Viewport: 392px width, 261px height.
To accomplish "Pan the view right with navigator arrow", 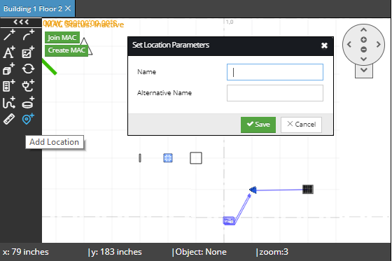I will (379, 45).
